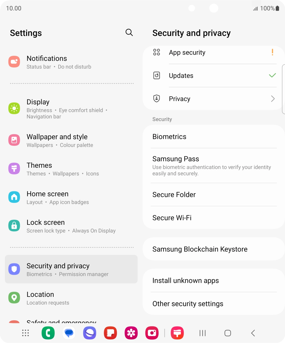Click the App security exclamation icon

click(272, 52)
